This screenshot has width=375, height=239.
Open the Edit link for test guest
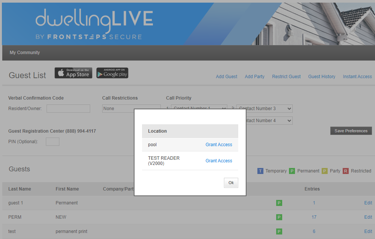click(x=368, y=231)
